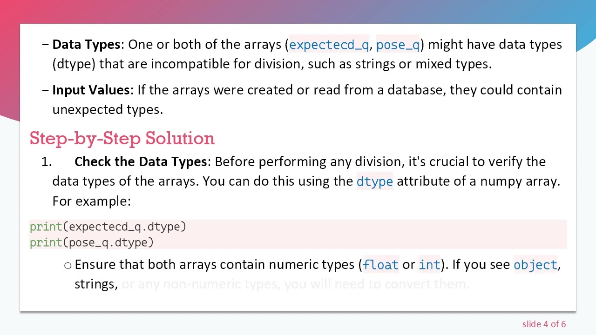Click the 'int' inline code word

point(429,265)
